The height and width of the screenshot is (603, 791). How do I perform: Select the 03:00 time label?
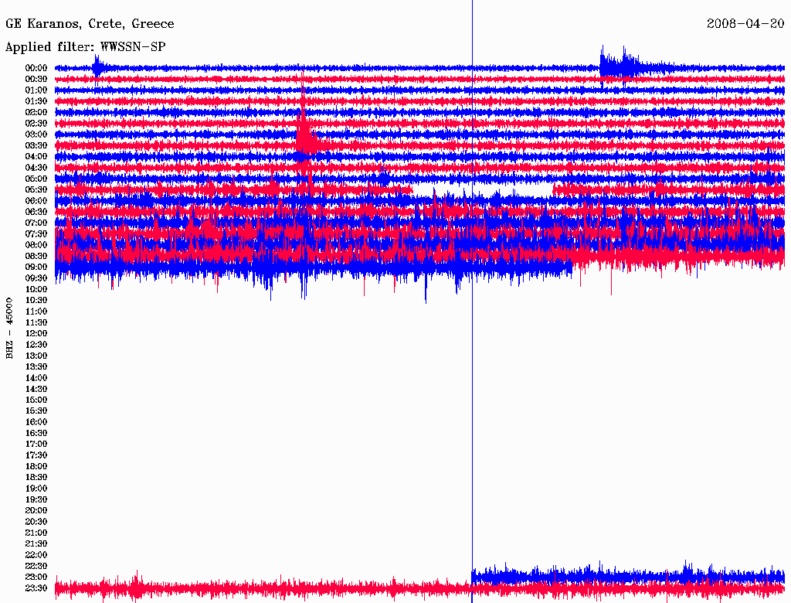click(x=36, y=135)
